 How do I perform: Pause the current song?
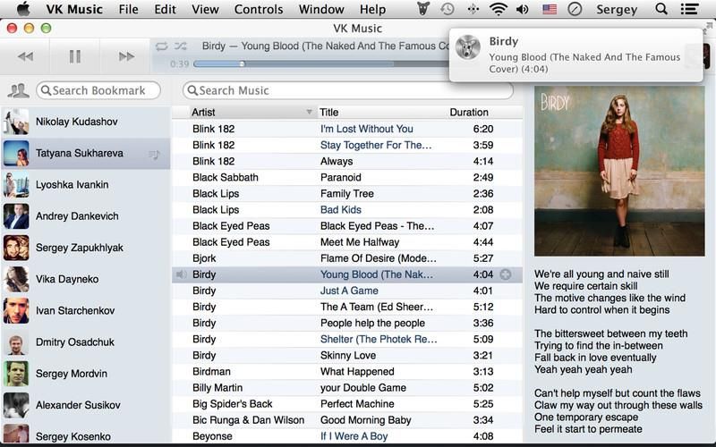click(75, 56)
